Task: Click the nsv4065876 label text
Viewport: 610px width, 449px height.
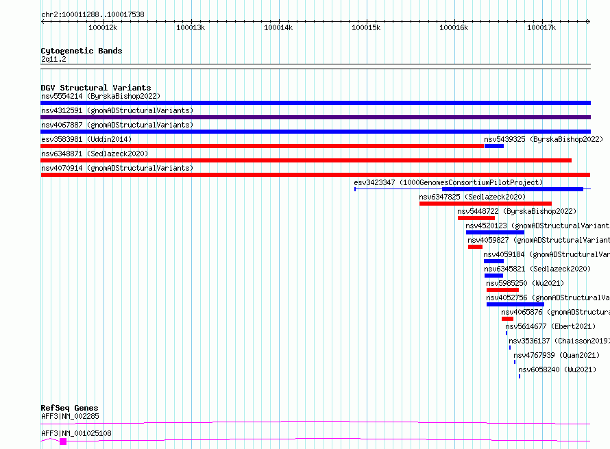Action: point(556,312)
